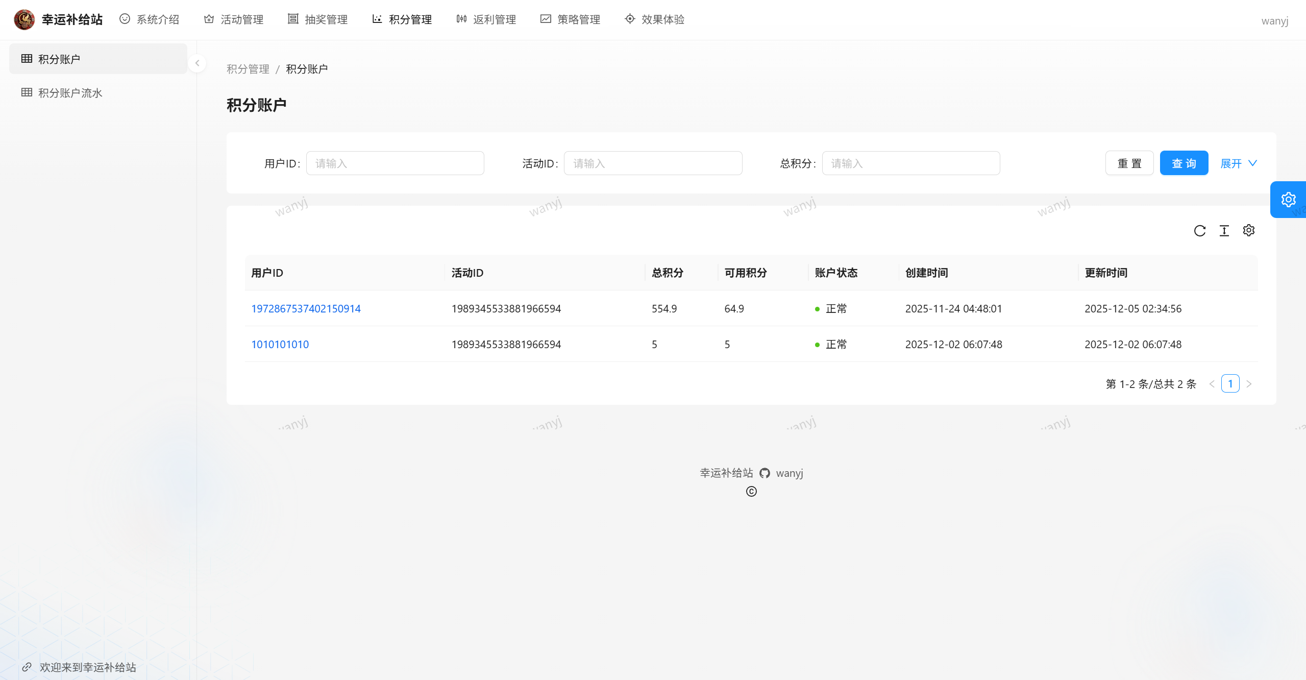Click the GitHub icon in footer
1306x680 pixels.
[x=764, y=473]
